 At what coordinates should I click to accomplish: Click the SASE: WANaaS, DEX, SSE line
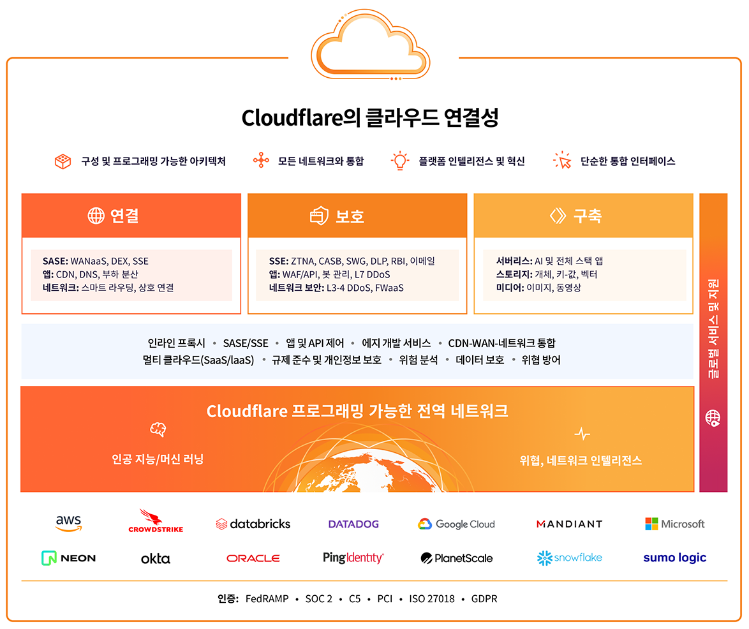pos(96,262)
